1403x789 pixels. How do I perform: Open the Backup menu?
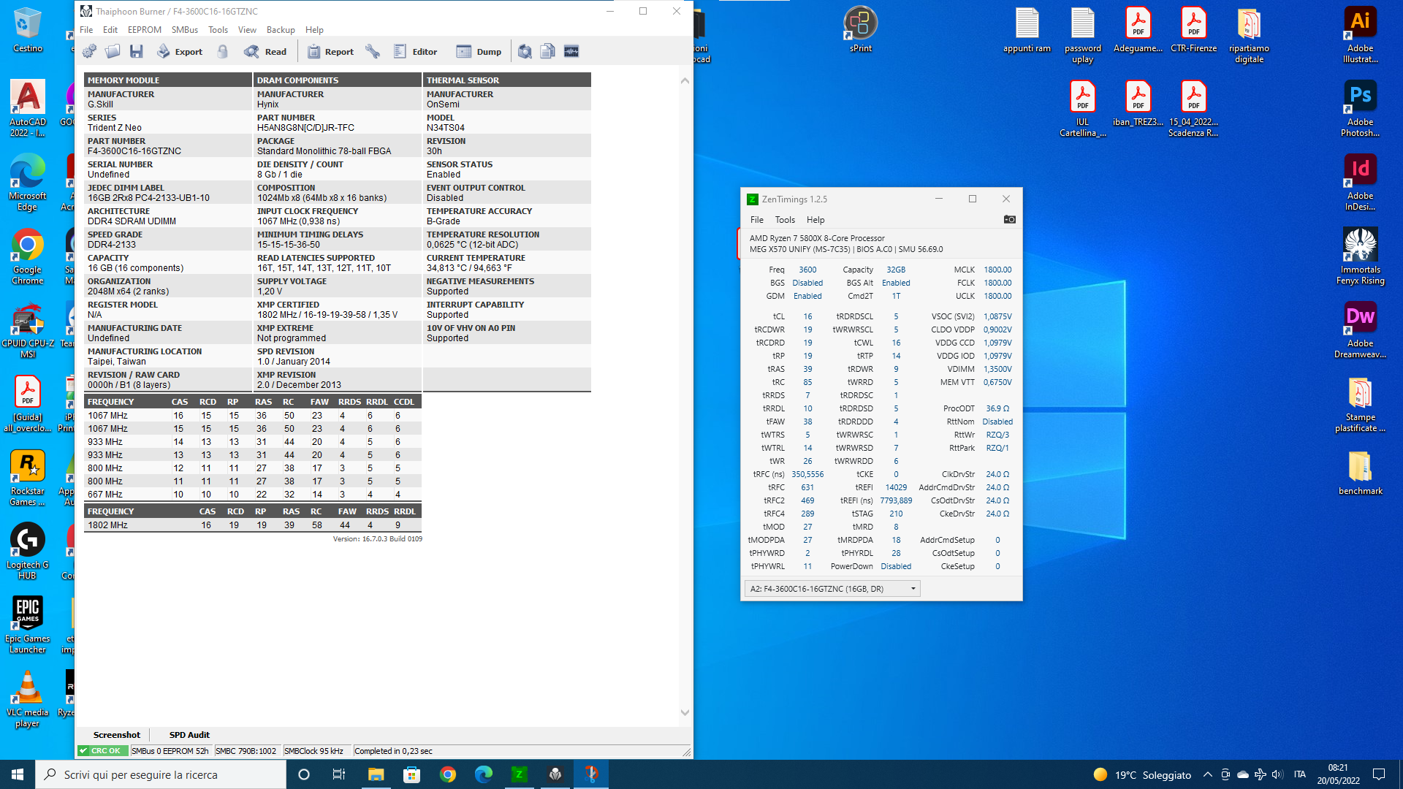pyautogui.click(x=281, y=30)
